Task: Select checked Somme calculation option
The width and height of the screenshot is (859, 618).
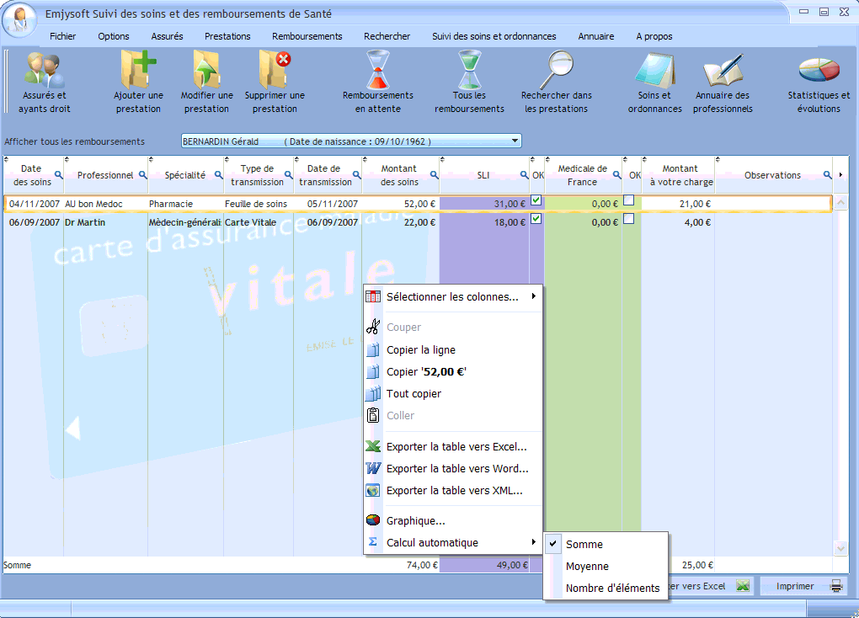Action: click(x=606, y=545)
